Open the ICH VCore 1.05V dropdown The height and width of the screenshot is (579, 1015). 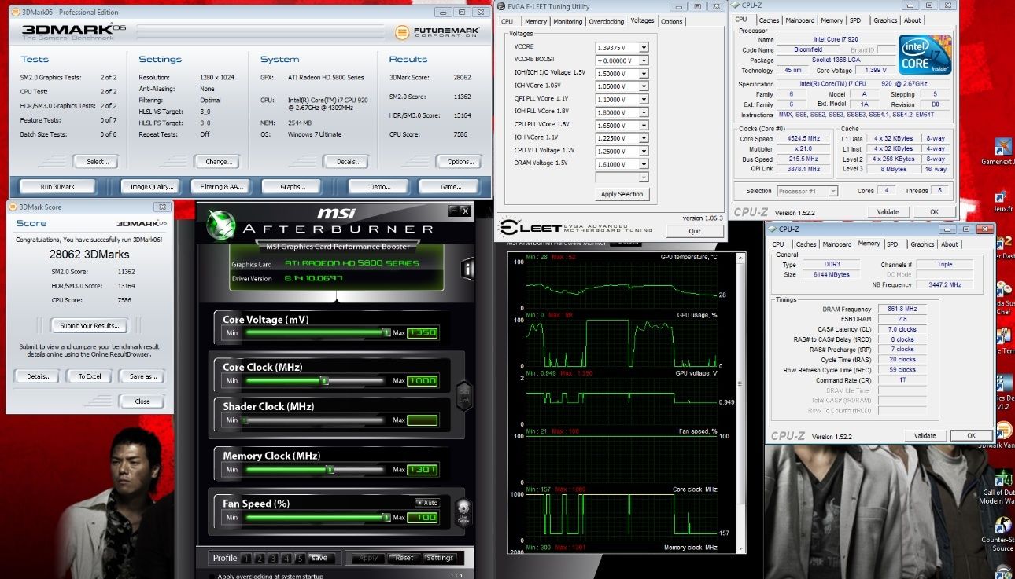(644, 86)
